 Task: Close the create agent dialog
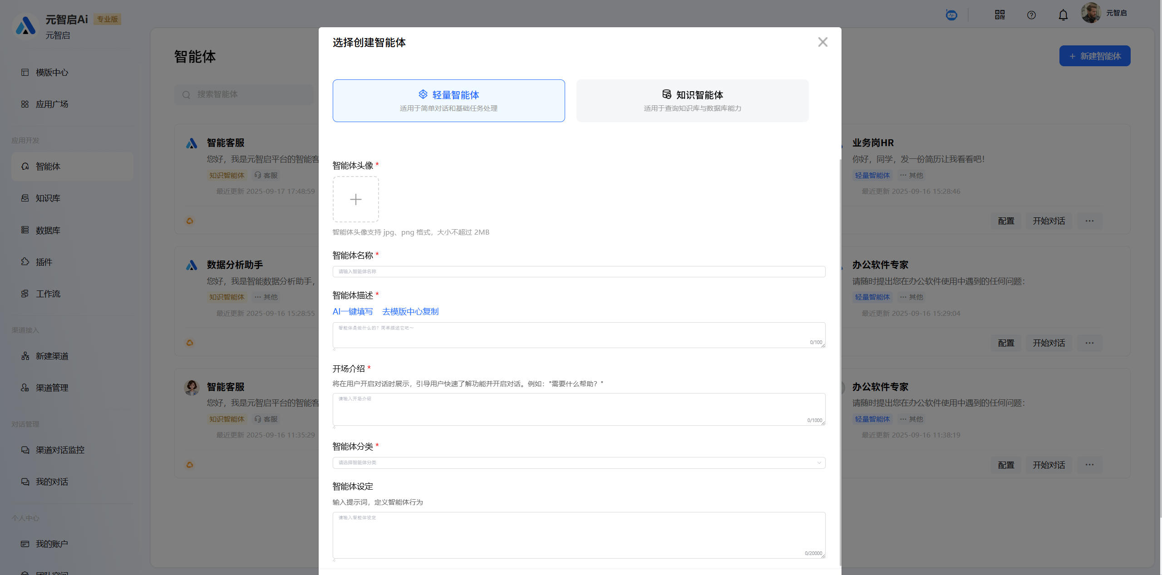pyautogui.click(x=822, y=42)
